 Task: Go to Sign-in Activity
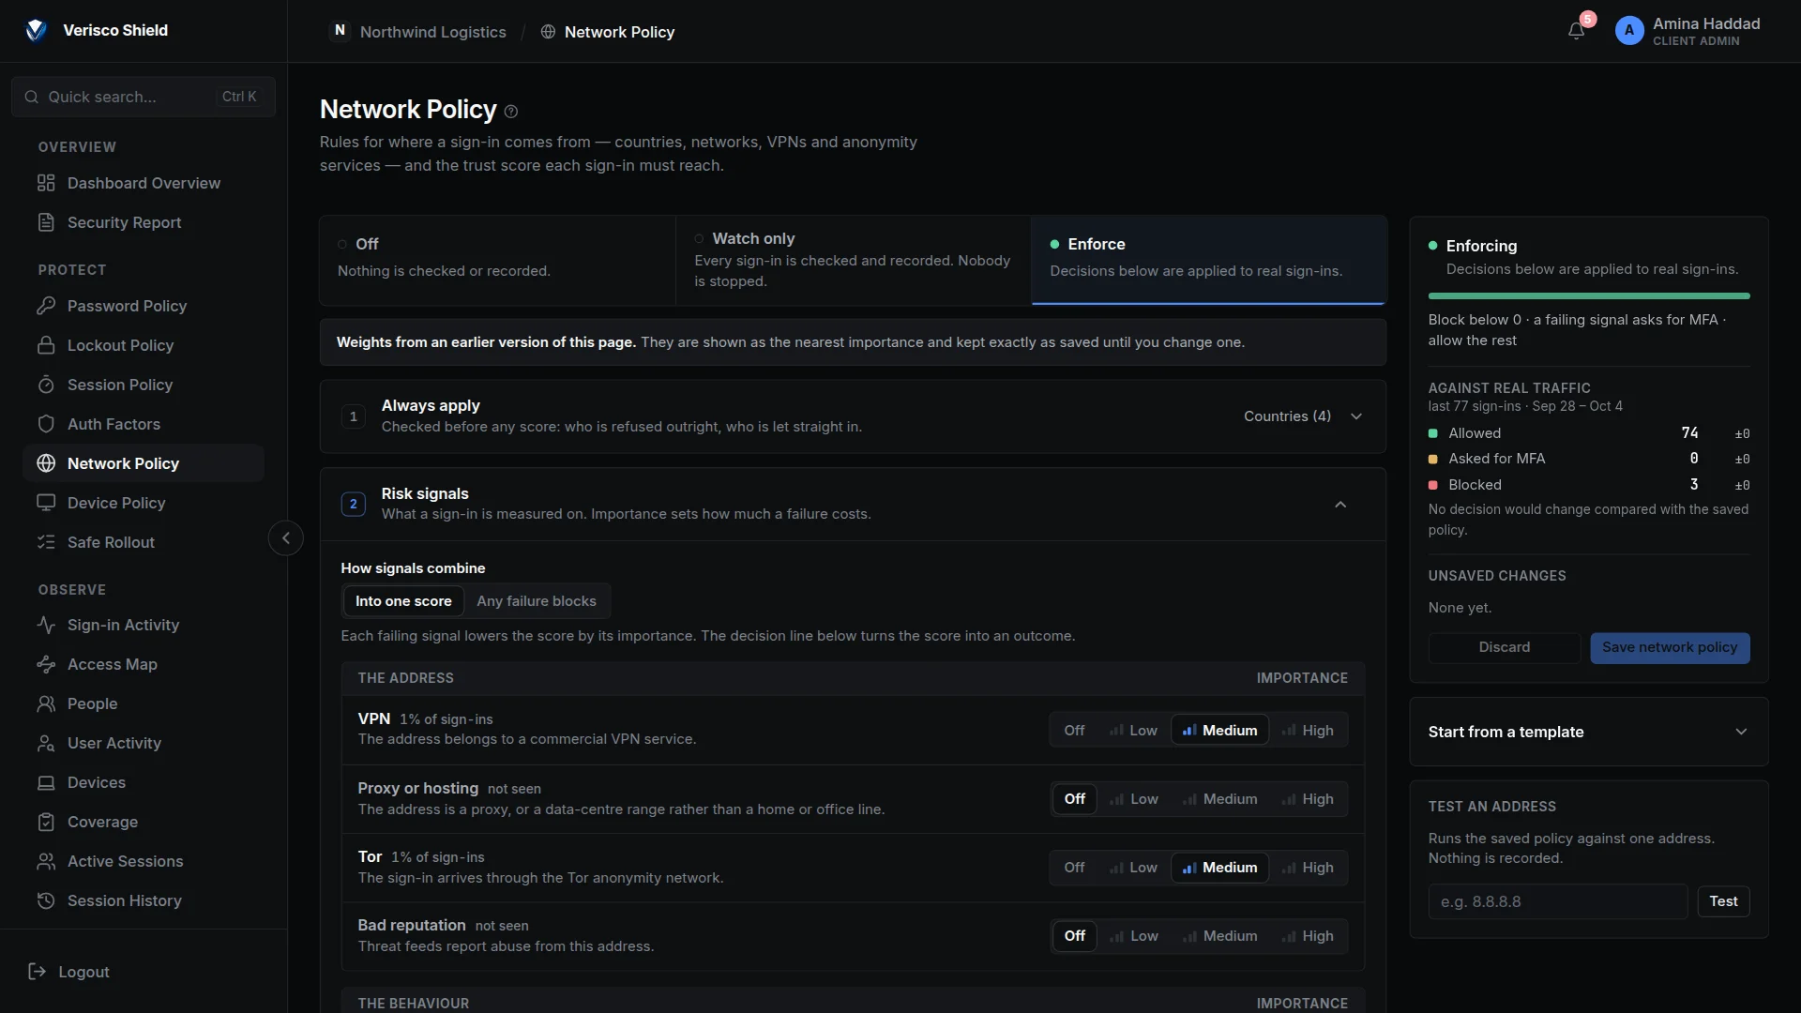[144, 625]
